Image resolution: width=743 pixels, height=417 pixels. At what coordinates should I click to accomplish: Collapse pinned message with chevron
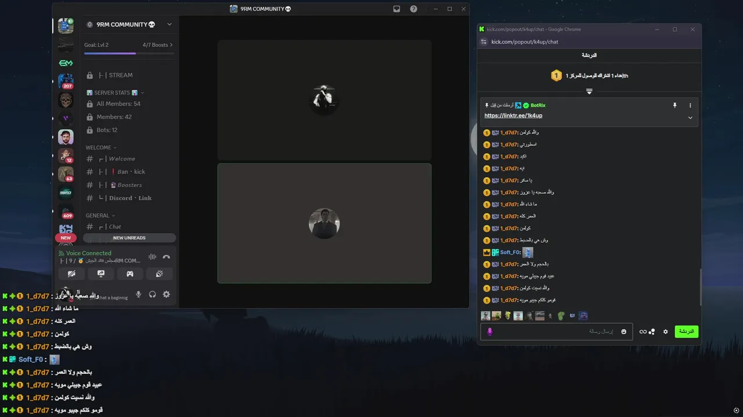[x=690, y=118]
